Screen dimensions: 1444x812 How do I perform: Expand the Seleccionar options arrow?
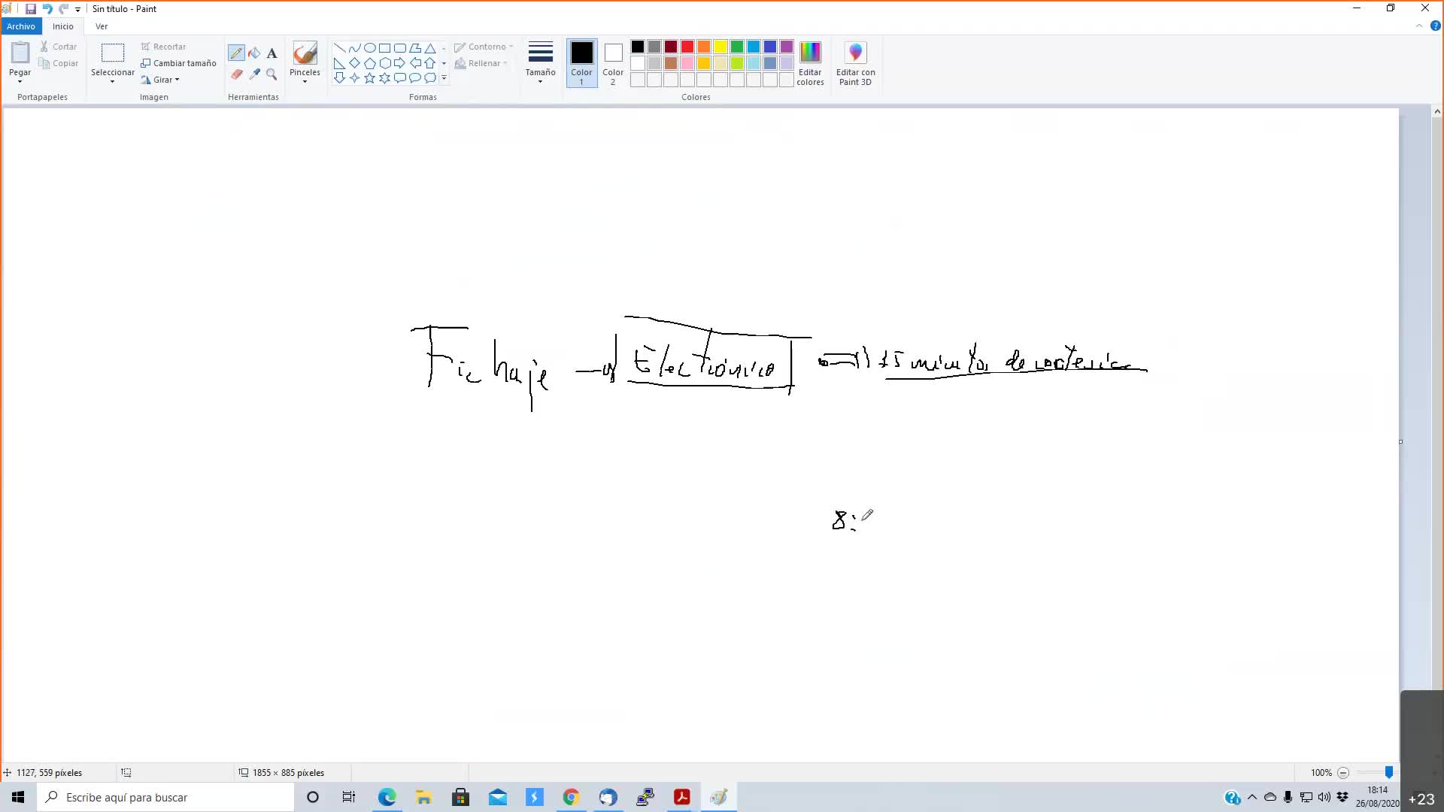tap(112, 81)
